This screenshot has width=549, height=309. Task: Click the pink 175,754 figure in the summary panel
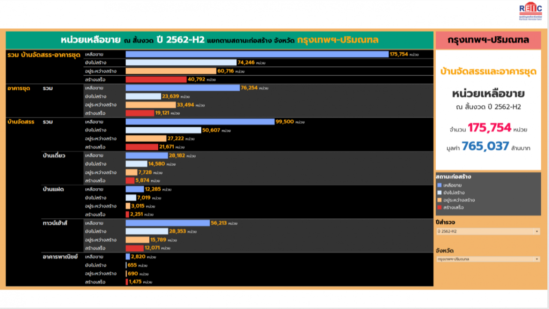tap(489, 128)
